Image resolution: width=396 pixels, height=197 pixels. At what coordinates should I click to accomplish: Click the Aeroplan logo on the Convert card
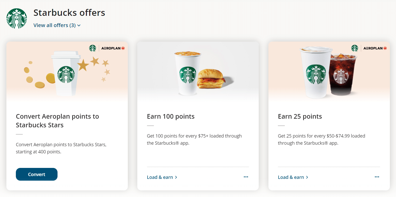pyautogui.click(x=113, y=48)
